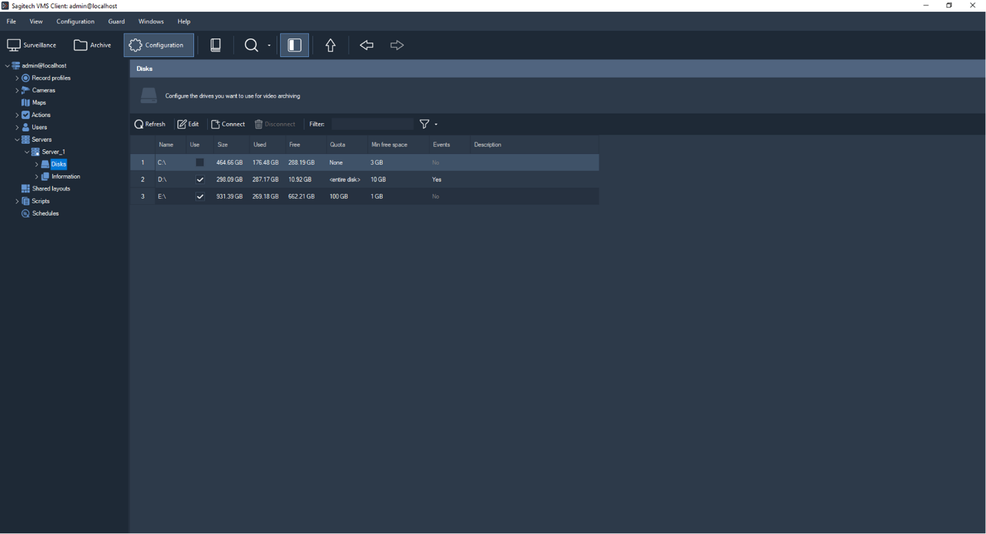Open the dropdown arrow next to search
Viewport: 986px width, 534px height.
[x=269, y=46]
